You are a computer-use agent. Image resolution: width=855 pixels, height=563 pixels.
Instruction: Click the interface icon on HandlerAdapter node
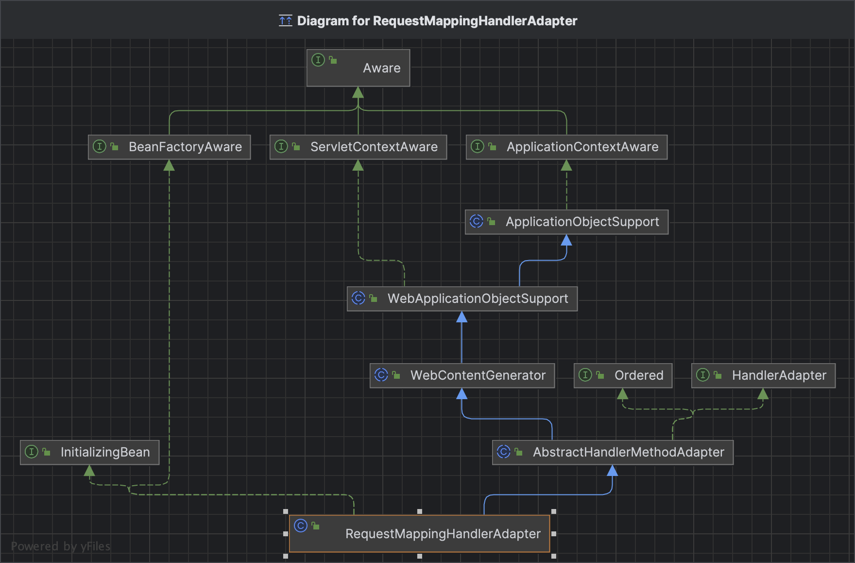(703, 375)
